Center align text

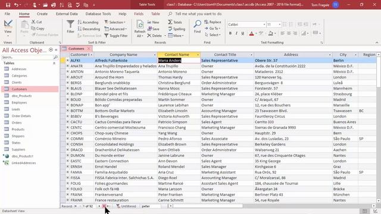tap(289, 33)
